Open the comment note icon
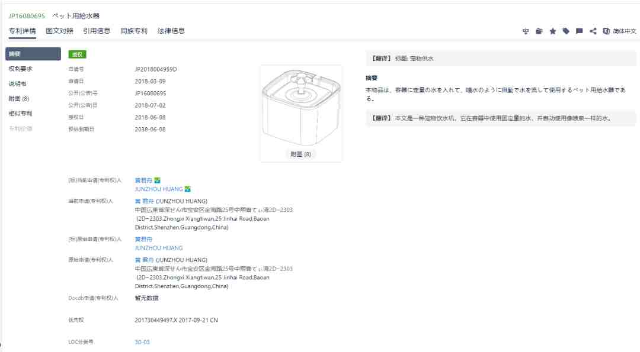This screenshot has width=640, height=352. coord(579,31)
